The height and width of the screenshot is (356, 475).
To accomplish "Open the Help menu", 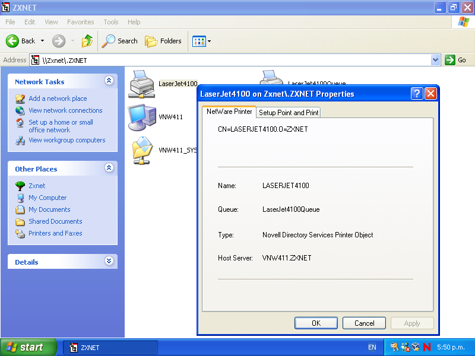I will pos(134,22).
